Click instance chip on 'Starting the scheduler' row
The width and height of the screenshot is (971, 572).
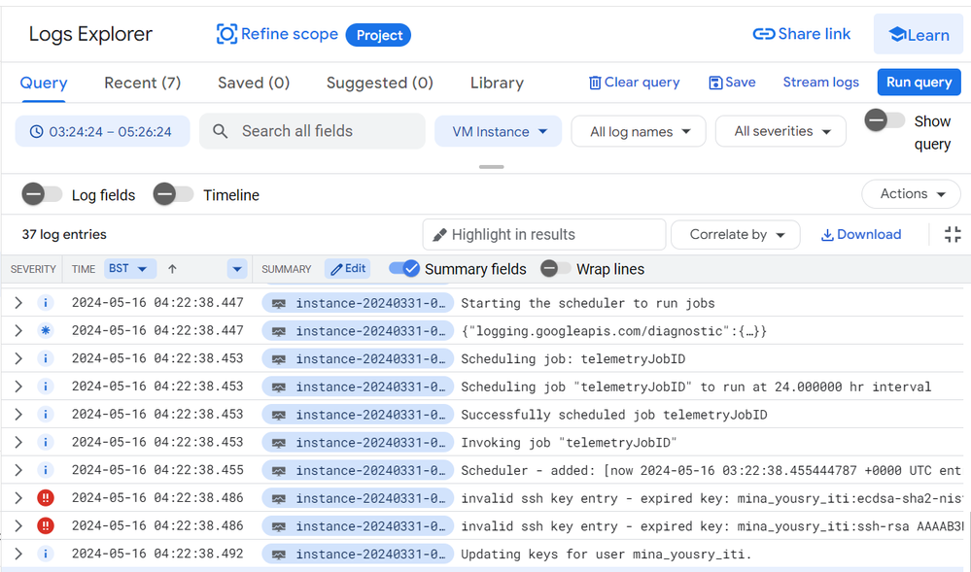coord(358,303)
